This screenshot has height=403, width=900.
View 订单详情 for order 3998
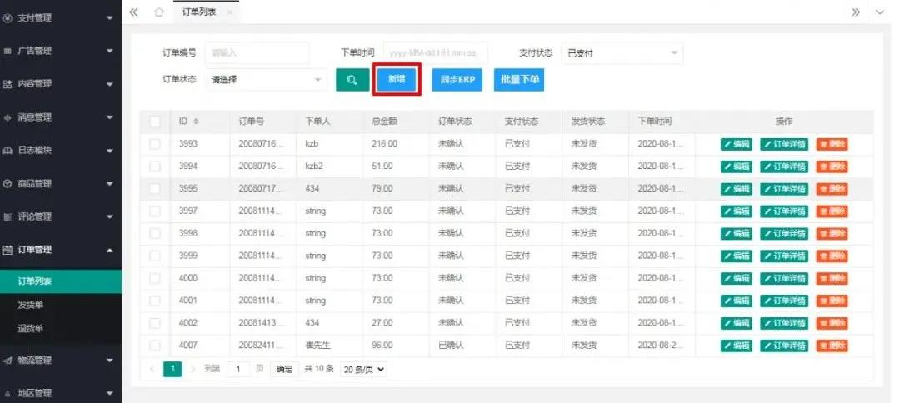click(784, 234)
